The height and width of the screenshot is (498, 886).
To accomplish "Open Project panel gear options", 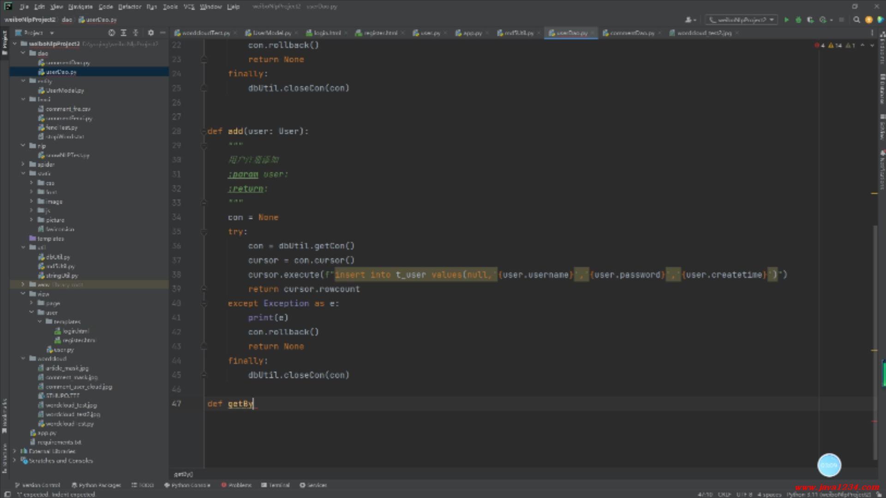I will (x=150, y=33).
